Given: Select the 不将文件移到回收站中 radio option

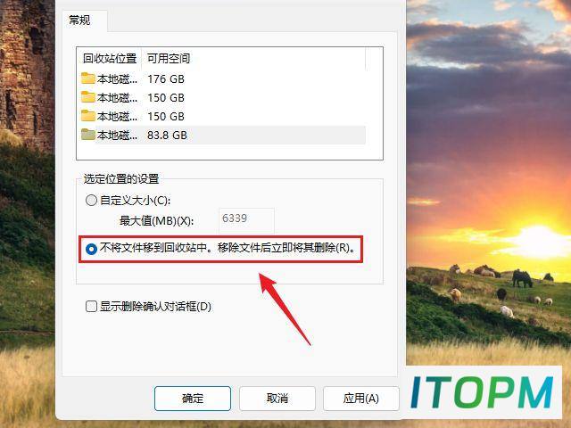Looking at the screenshot, I should click(91, 249).
